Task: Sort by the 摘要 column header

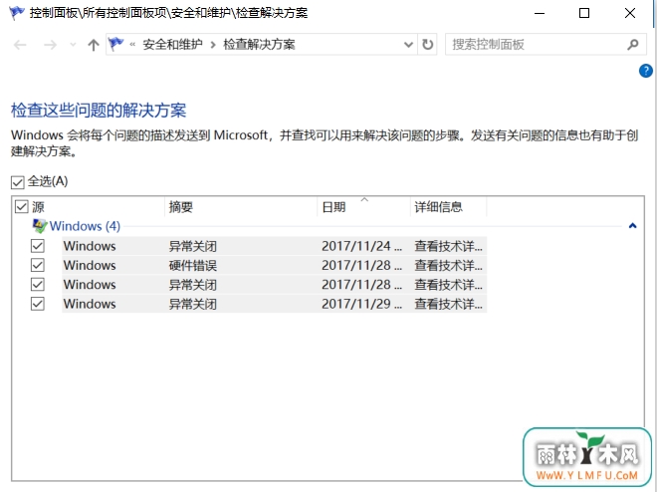Action: [241, 206]
